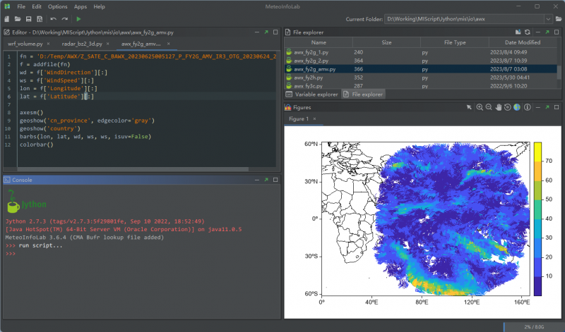Click the New File toolbar icon
This screenshot has height=332, width=565.
(x=6, y=18)
